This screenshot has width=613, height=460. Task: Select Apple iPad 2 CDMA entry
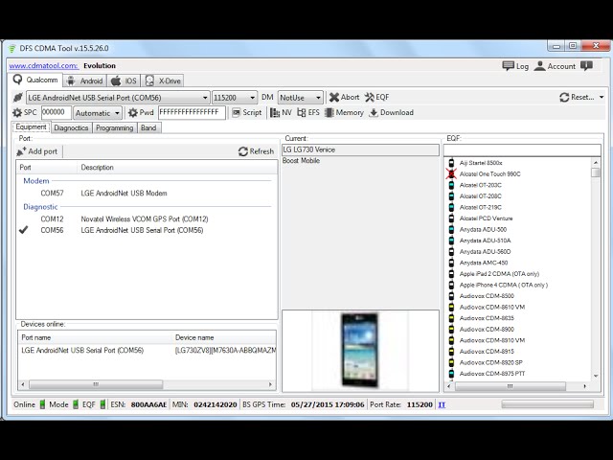click(x=499, y=274)
